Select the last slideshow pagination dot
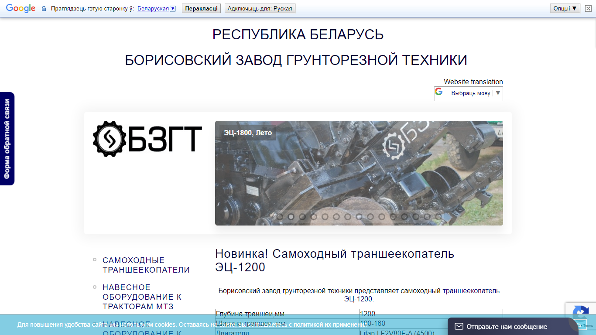Screen dimensions: 596x335 438,216
